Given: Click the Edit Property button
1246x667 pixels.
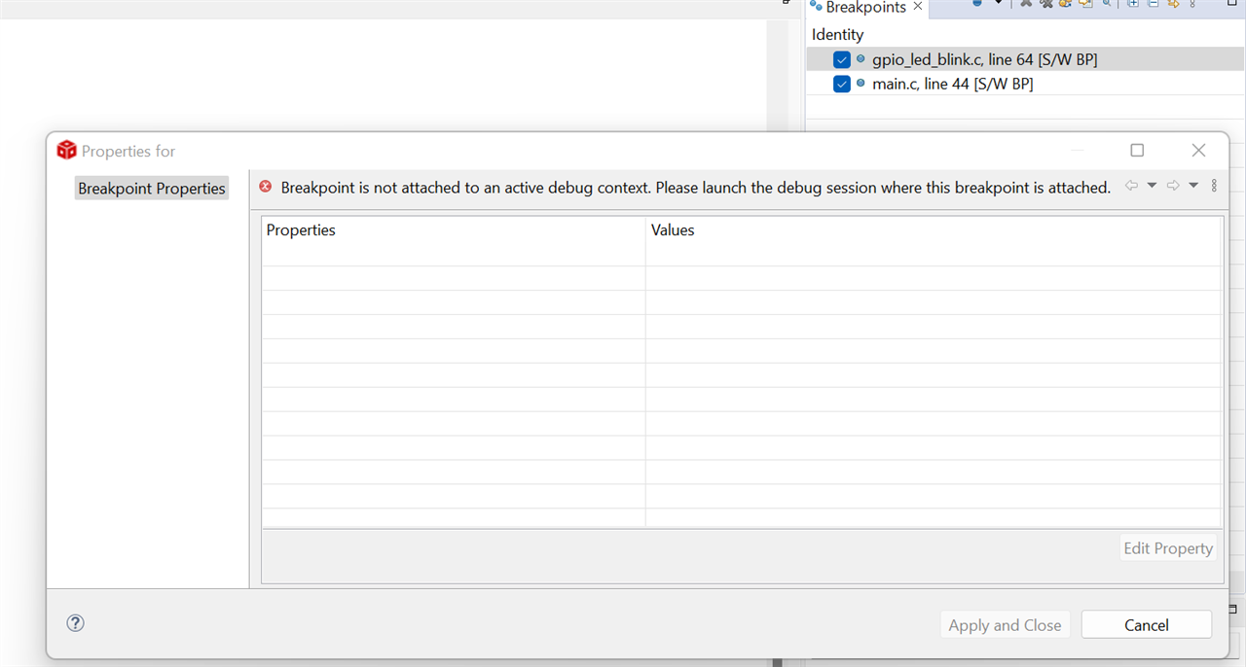Looking at the screenshot, I should pyautogui.click(x=1168, y=548).
